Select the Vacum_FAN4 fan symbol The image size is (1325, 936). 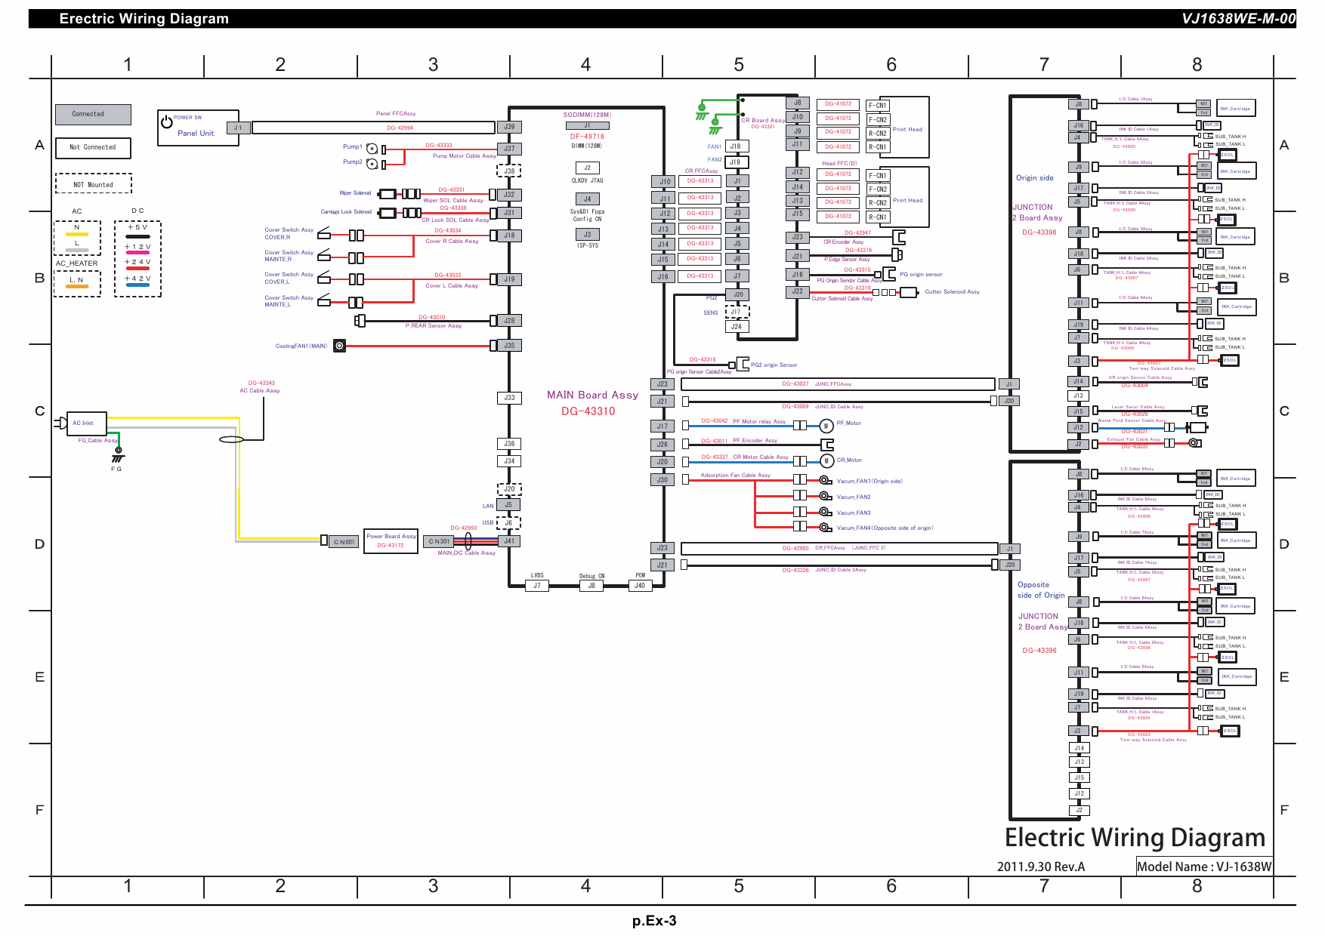tap(825, 528)
